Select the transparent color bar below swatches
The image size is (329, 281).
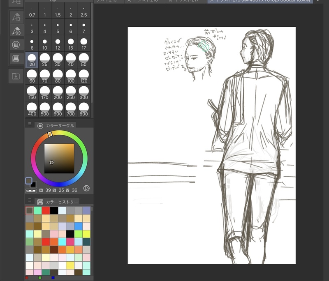coord(31,191)
